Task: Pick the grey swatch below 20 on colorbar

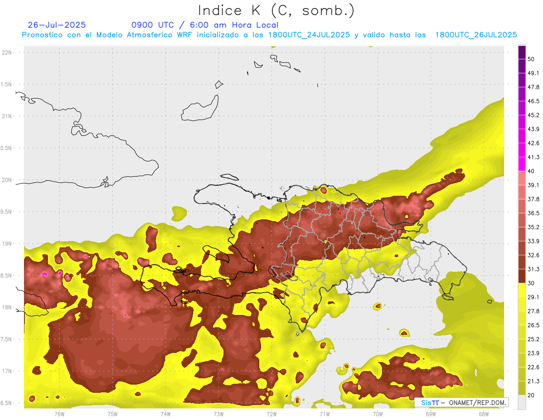Action: pos(522,402)
